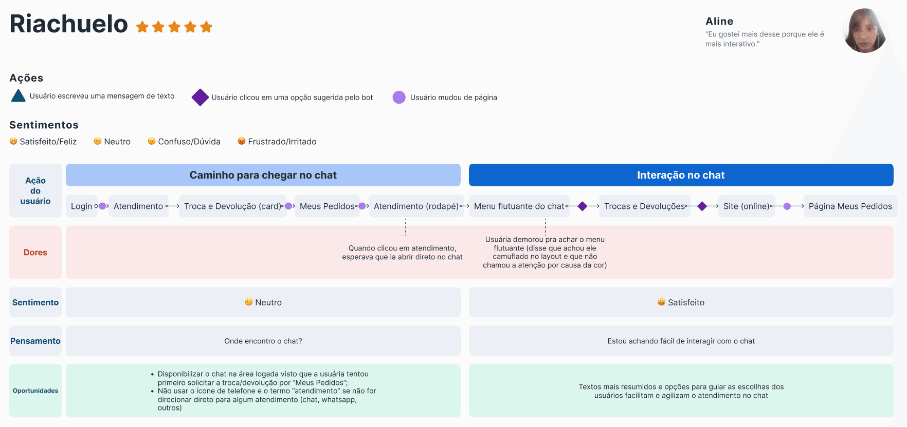Click the diamond between Menu flutuante and Trocas
907x427 pixels.
pos(583,206)
